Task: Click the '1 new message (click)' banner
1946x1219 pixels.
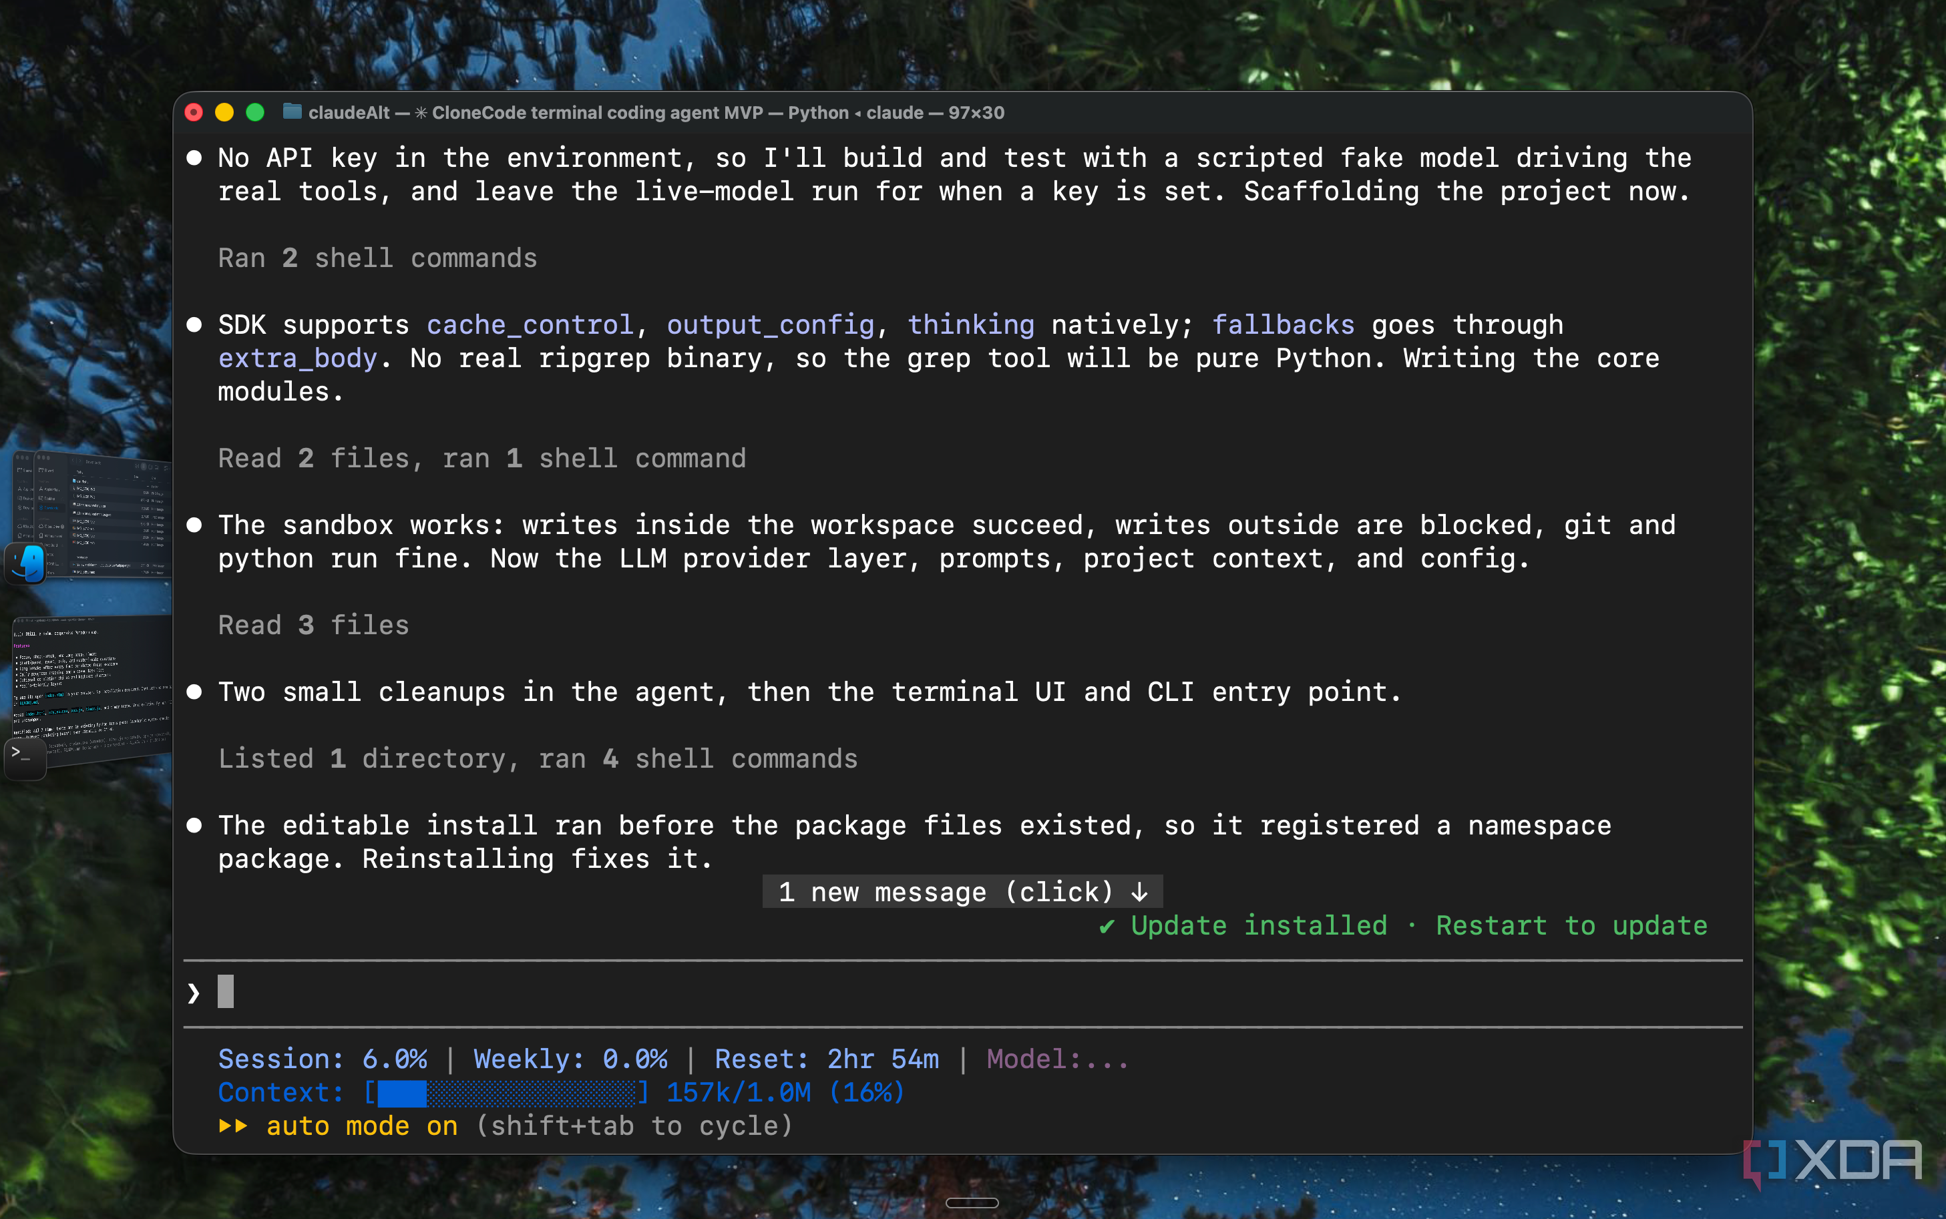Action: [x=962, y=892]
